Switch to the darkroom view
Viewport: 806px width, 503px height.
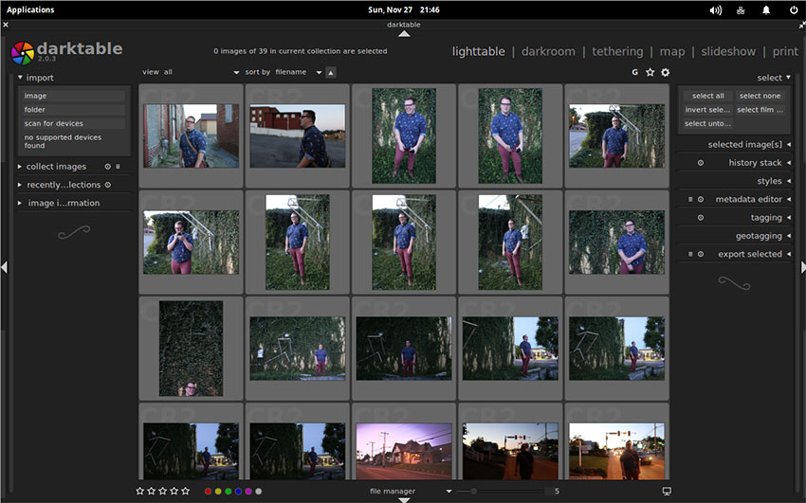pos(548,51)
